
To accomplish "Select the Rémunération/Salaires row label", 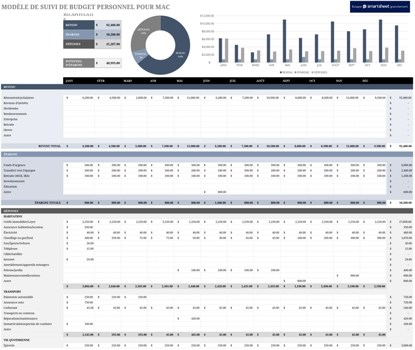I will (18, 98).
